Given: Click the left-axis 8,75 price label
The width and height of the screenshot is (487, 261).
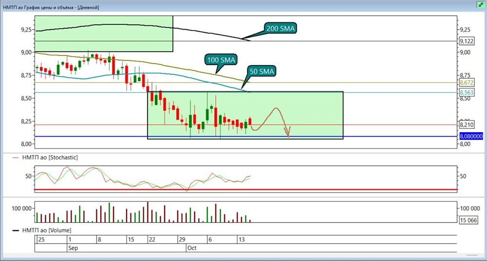Looking at the screenshot, I should (x=26, y=75).
